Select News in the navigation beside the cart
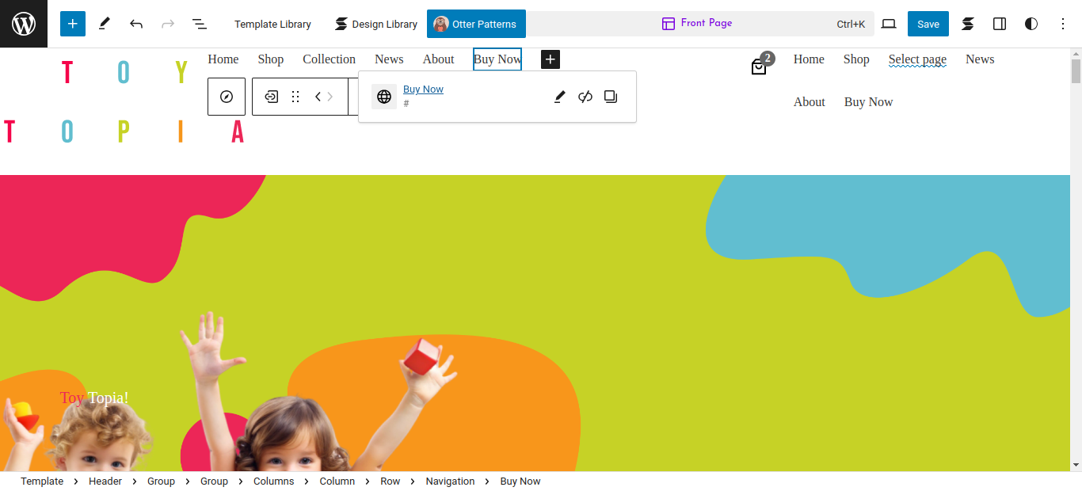Viewport: 1082px width, 491px height. [x=980, y=59]
